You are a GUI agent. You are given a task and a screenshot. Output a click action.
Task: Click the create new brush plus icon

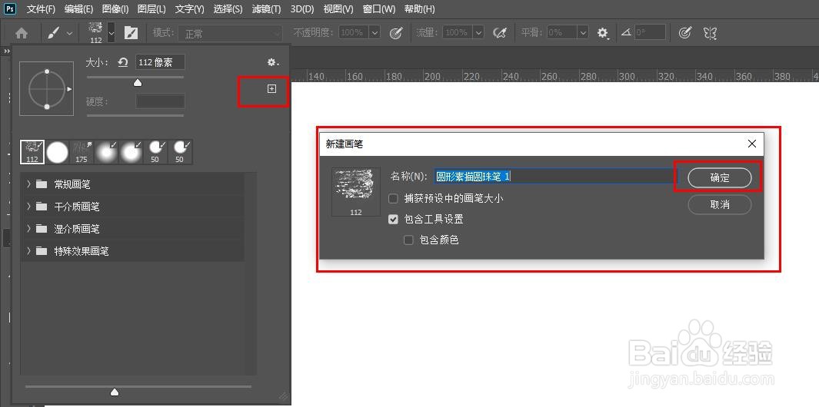[271, 89]
